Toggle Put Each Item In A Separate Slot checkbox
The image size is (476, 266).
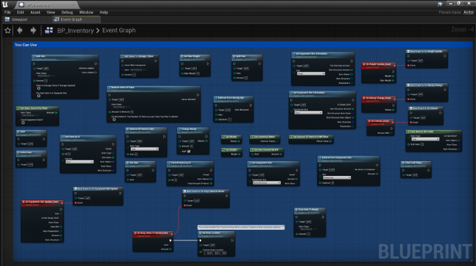[x=39, y=96]
